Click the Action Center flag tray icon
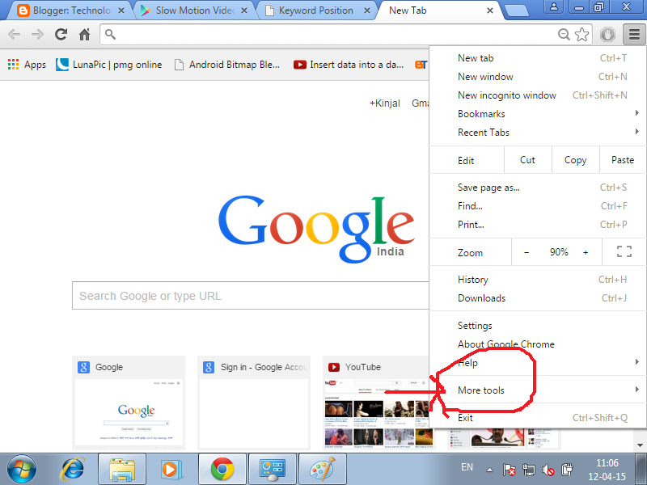Viewport: 647px width, 485px height. coord(510,470)
